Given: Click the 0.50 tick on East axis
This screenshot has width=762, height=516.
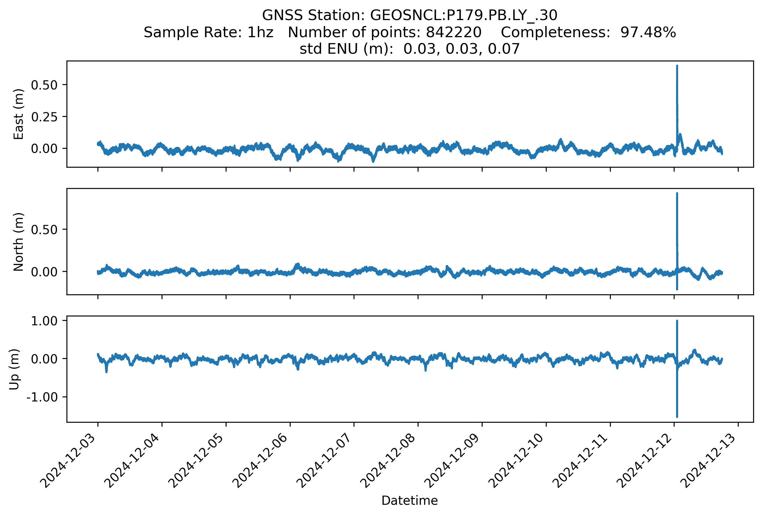Looking at the screenshot, I should point(44,85).
